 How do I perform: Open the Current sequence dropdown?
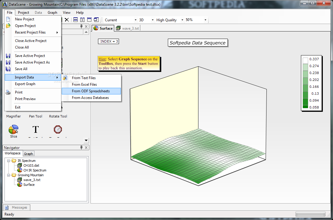[x=135, y=20]
